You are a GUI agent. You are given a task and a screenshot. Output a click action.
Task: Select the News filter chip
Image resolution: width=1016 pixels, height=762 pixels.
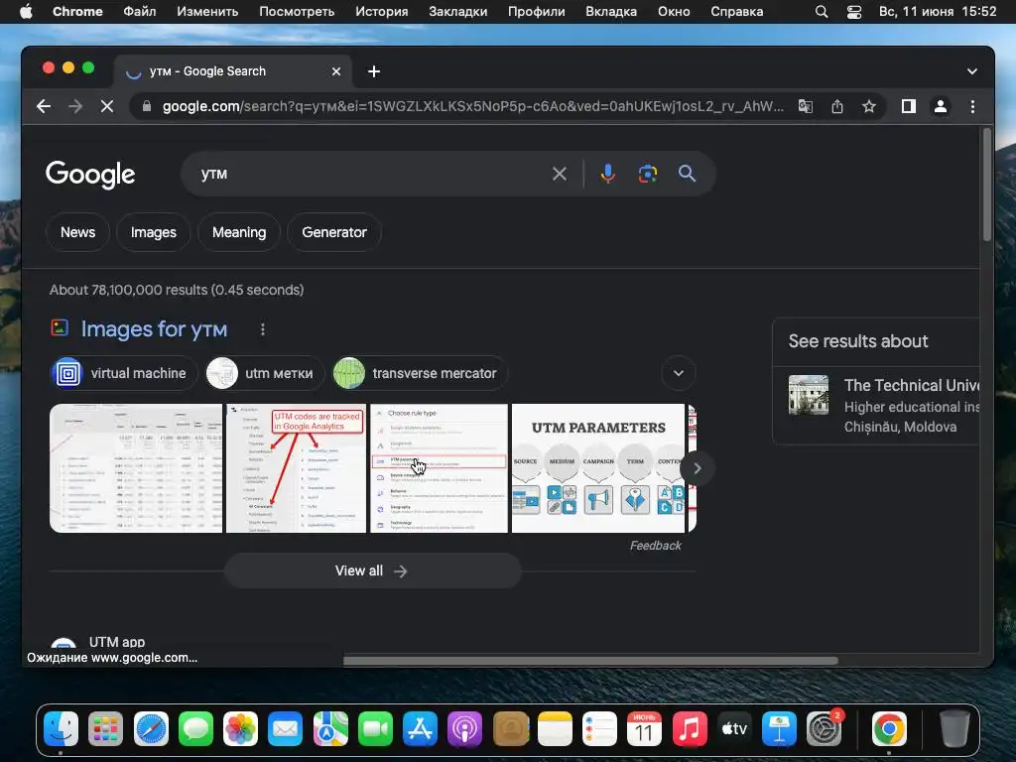pos(77,232)
